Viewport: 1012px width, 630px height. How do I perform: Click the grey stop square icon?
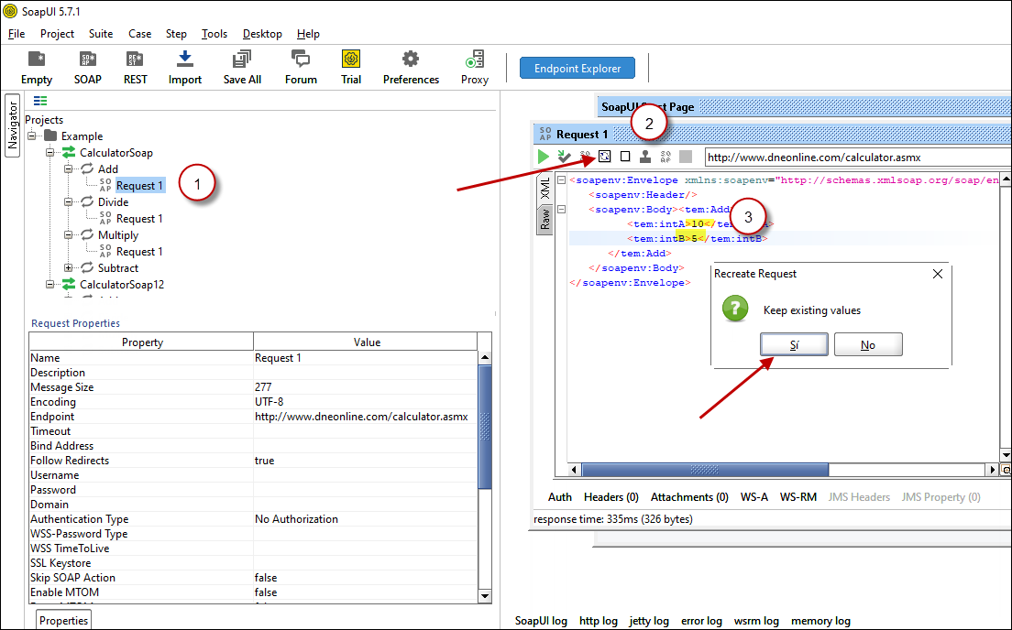point(686,156)
